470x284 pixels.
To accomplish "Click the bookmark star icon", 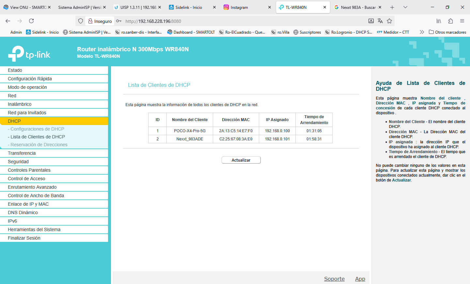I will click(x=389, y=21).
